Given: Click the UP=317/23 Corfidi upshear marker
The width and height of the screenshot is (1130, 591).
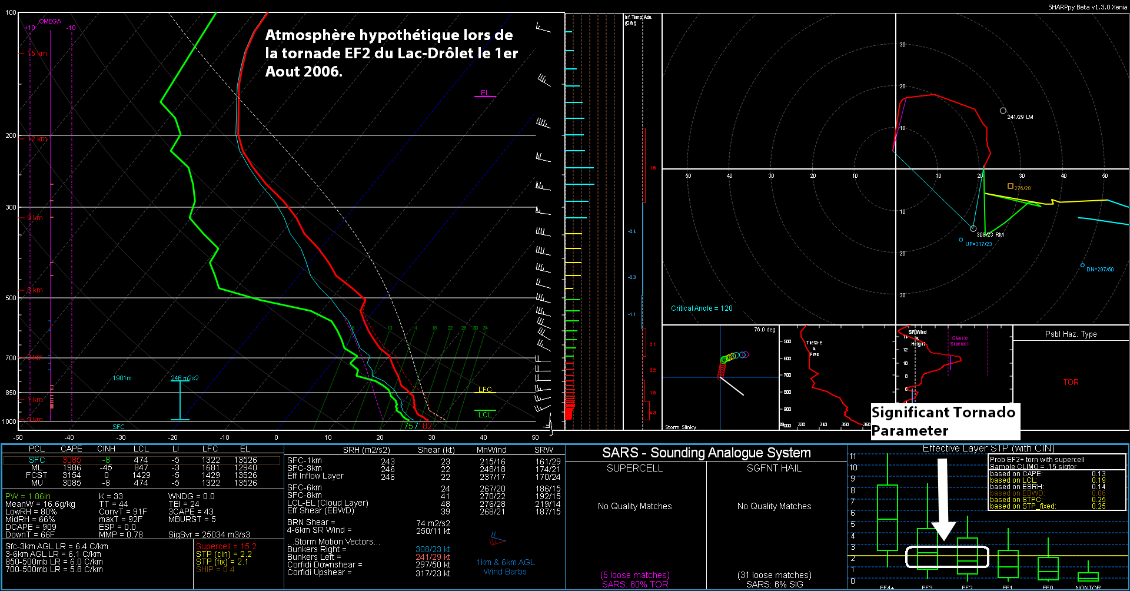Looking at the screenshot, I should pyautogui.click(x=961, y=240).
